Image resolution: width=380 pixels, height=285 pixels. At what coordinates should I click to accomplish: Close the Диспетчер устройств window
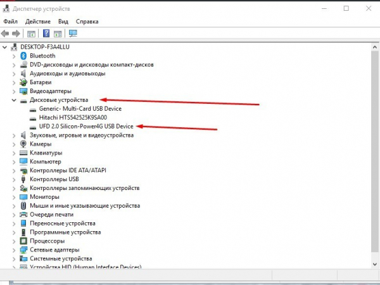[369, 8]
